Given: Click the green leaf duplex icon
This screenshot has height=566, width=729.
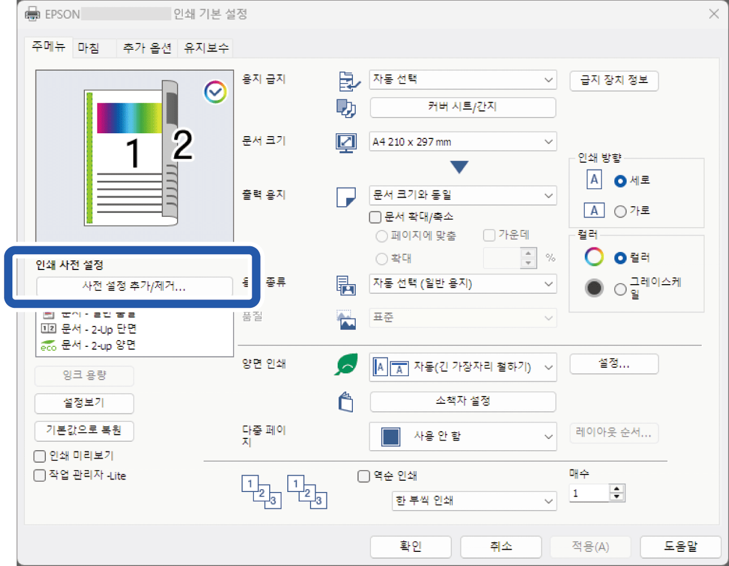Looking at the screenshot, I should pos(346,365).
